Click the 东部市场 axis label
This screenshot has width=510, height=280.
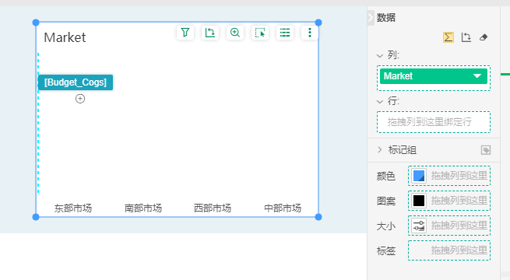pyautogui.click(x=73, y=208)
